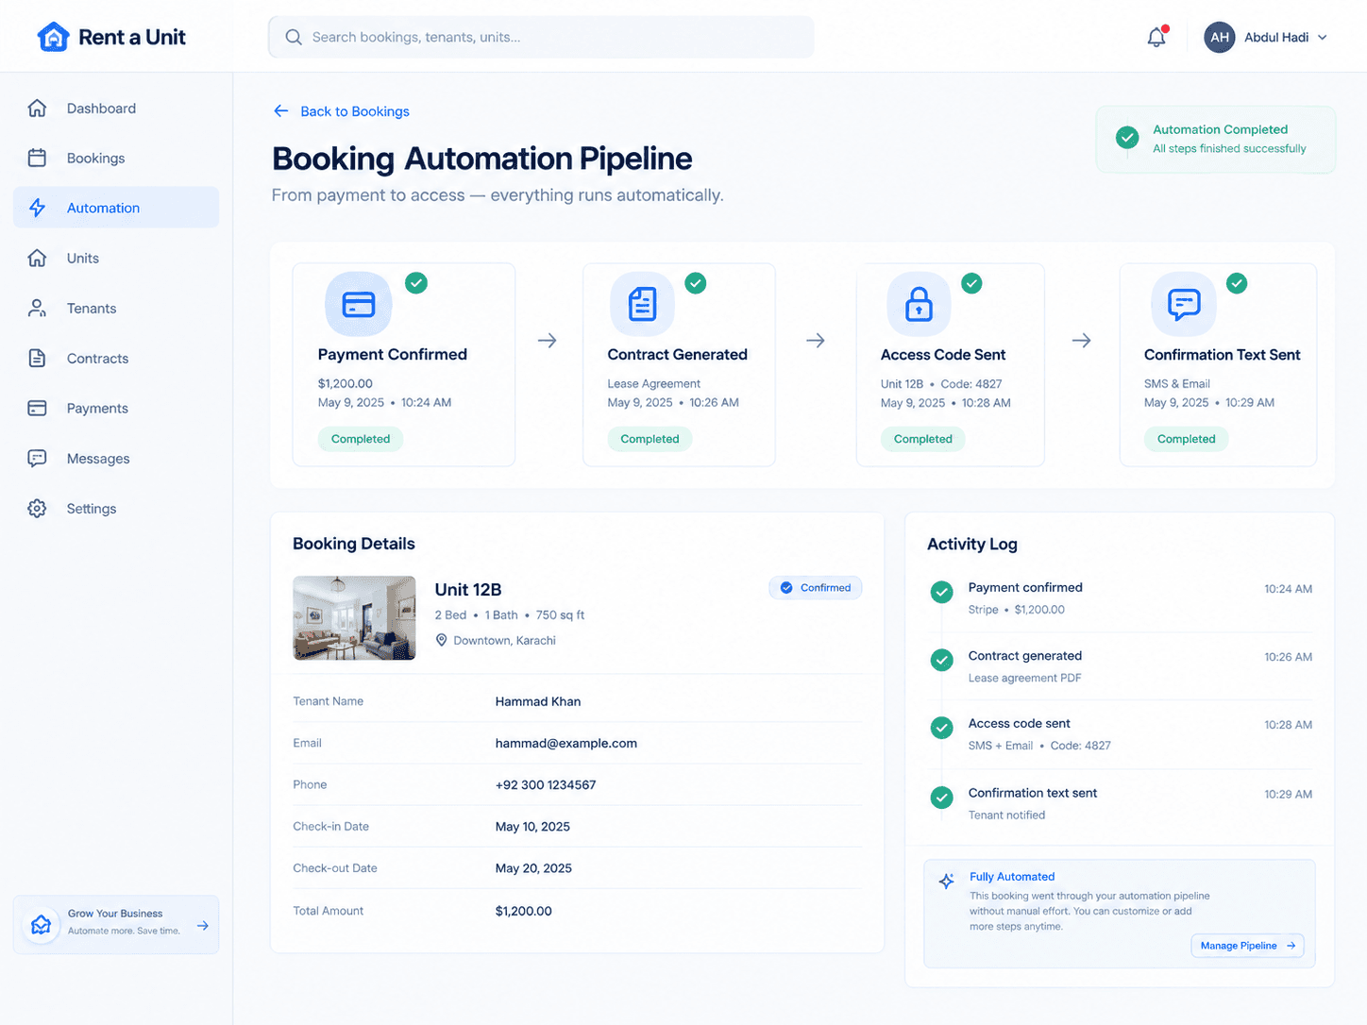Click the search bookings input field

coord(541,37)
